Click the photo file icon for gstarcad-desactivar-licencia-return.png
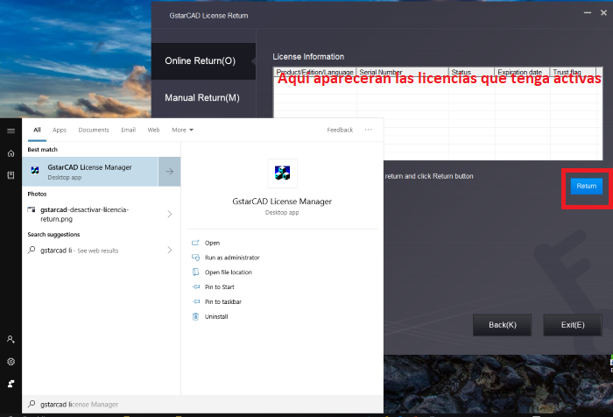613x417 pixels. click(x=32, y=209)
